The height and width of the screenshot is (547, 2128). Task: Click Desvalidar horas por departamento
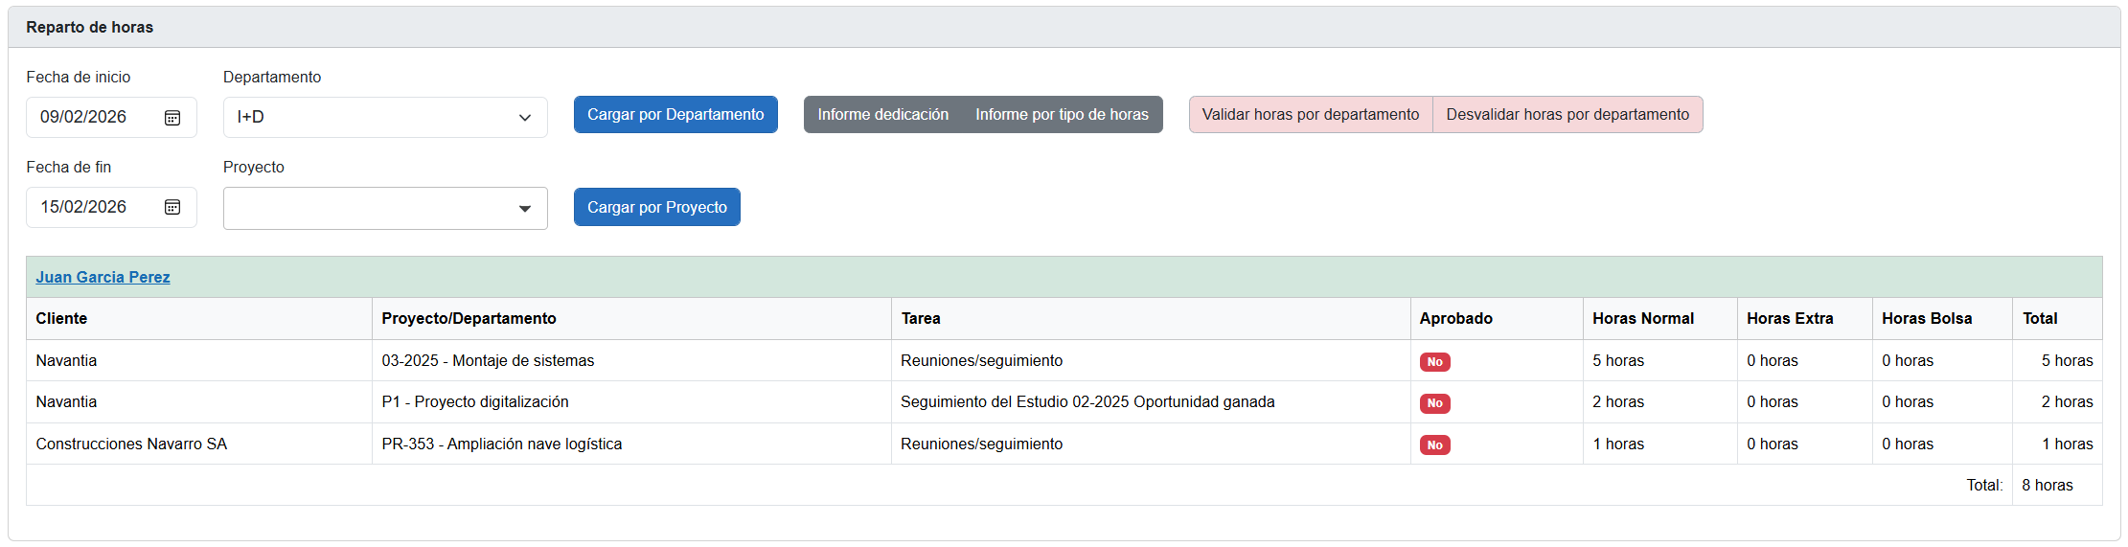pos(1567,115)
